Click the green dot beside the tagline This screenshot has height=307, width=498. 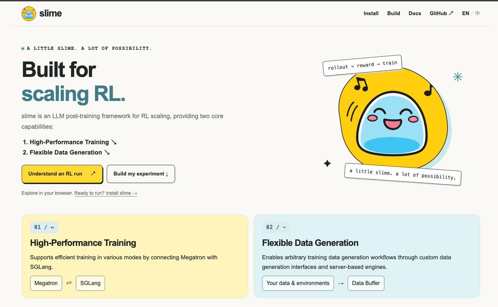(22, 49)
